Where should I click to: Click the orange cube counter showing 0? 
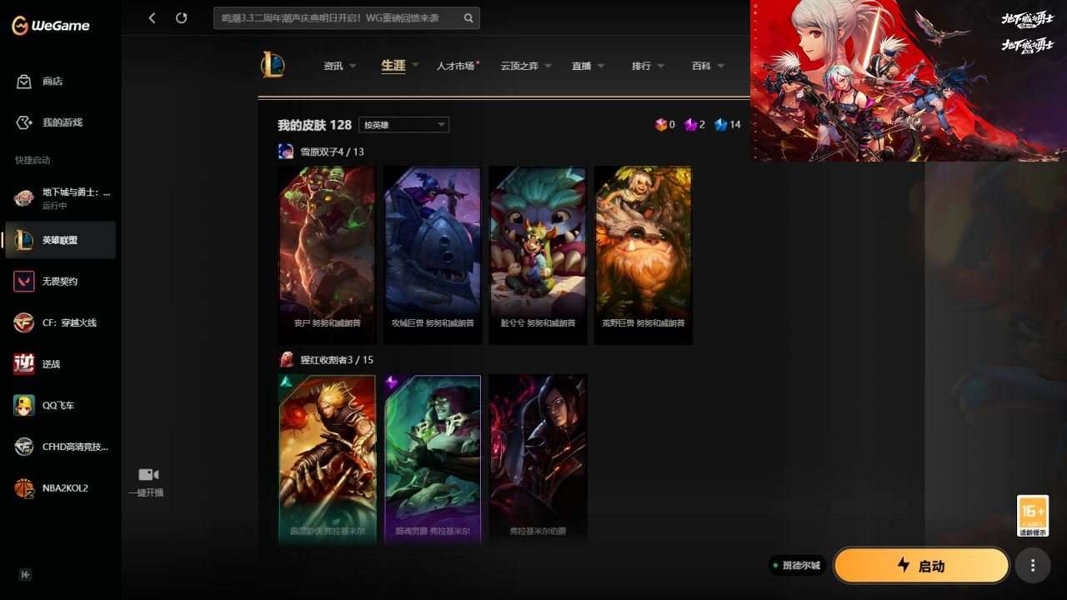point(665,125)
